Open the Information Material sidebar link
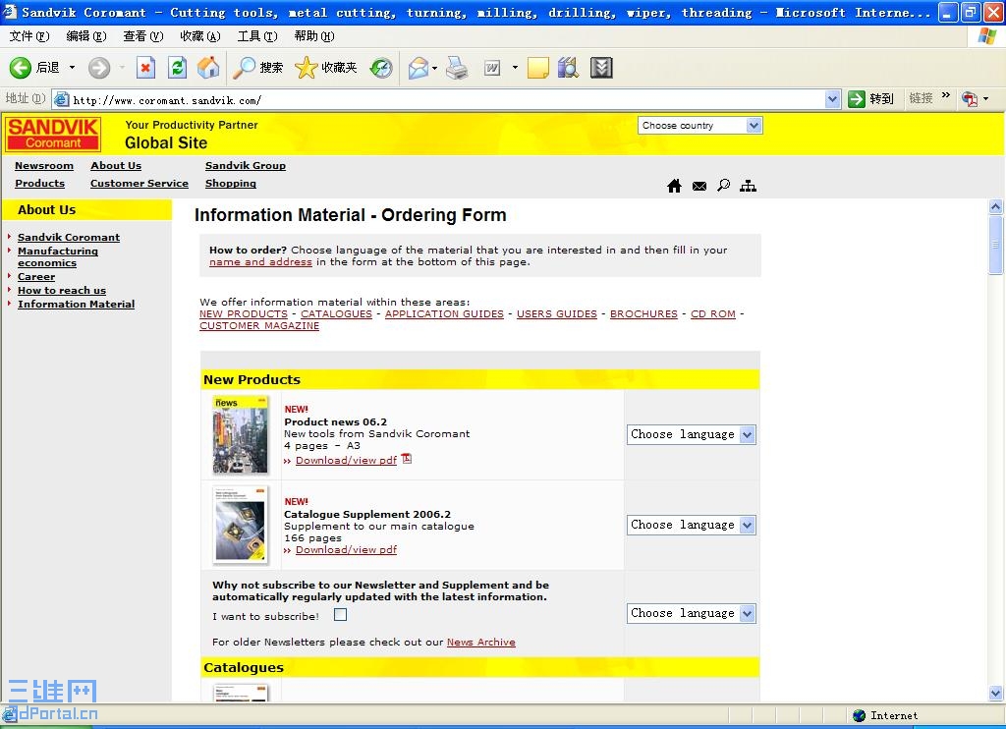The image size is (1006, 729). 77,305
